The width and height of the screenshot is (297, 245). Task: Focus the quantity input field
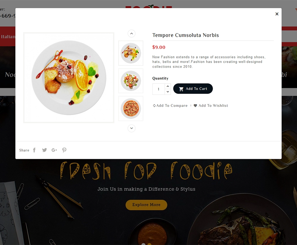pyautogui.click(x=159, y=89)
